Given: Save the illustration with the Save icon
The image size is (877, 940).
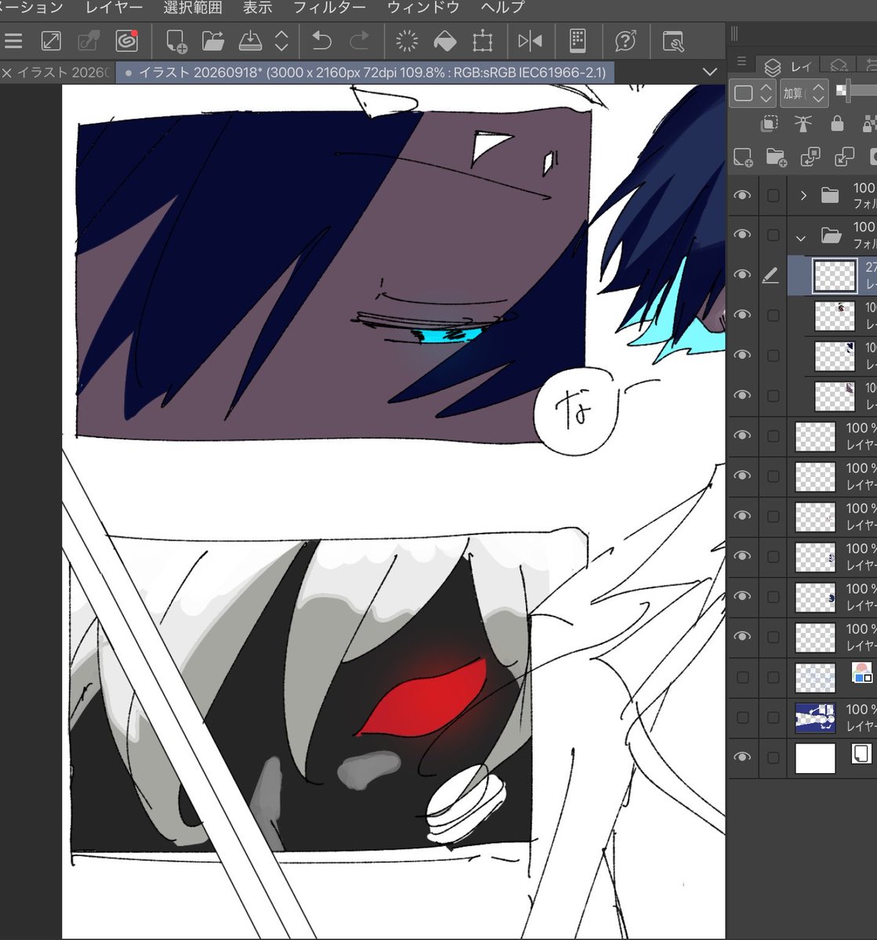Looking at the screenshot, I should point(250,41).
